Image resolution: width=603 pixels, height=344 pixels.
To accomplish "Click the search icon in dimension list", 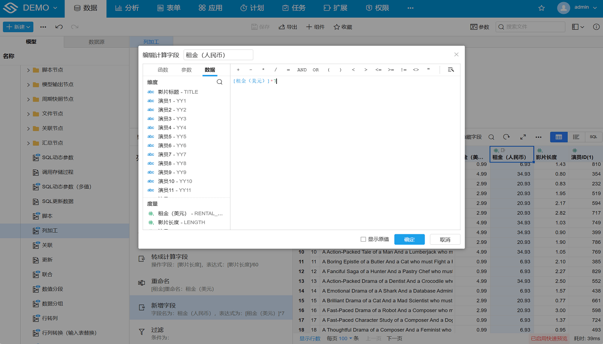I will [220, 82].
